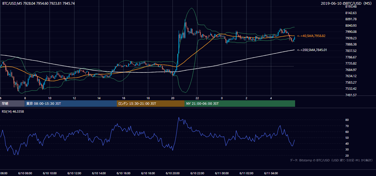Click the 40 SMA label showing 7958.82

coord(311,36)
